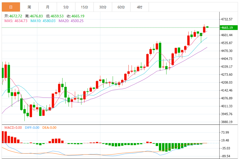
Task: Select the 周 weekly chart tab
Action: tap(29, 7)
